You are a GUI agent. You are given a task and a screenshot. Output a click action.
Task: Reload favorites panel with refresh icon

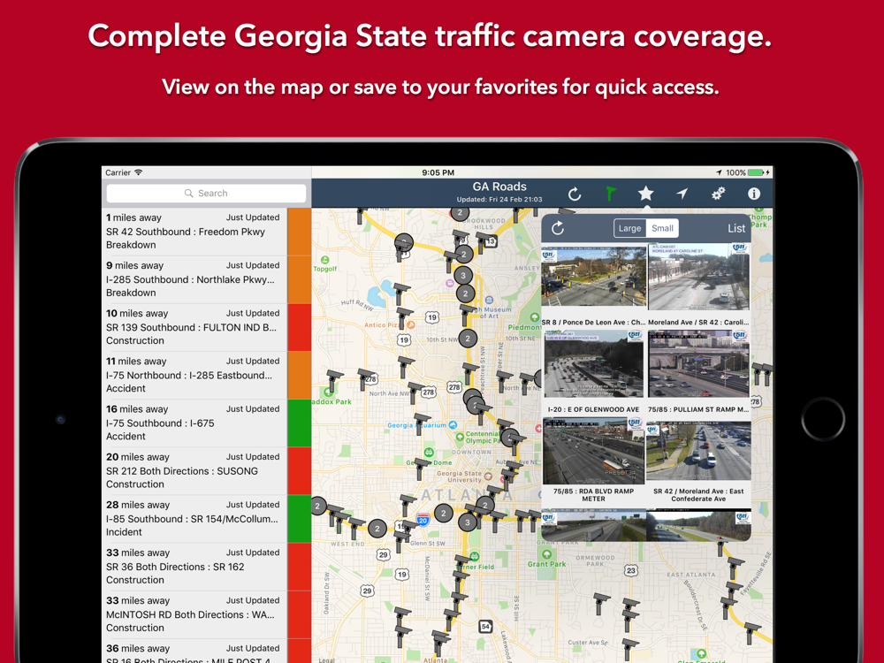coord(558,228)
